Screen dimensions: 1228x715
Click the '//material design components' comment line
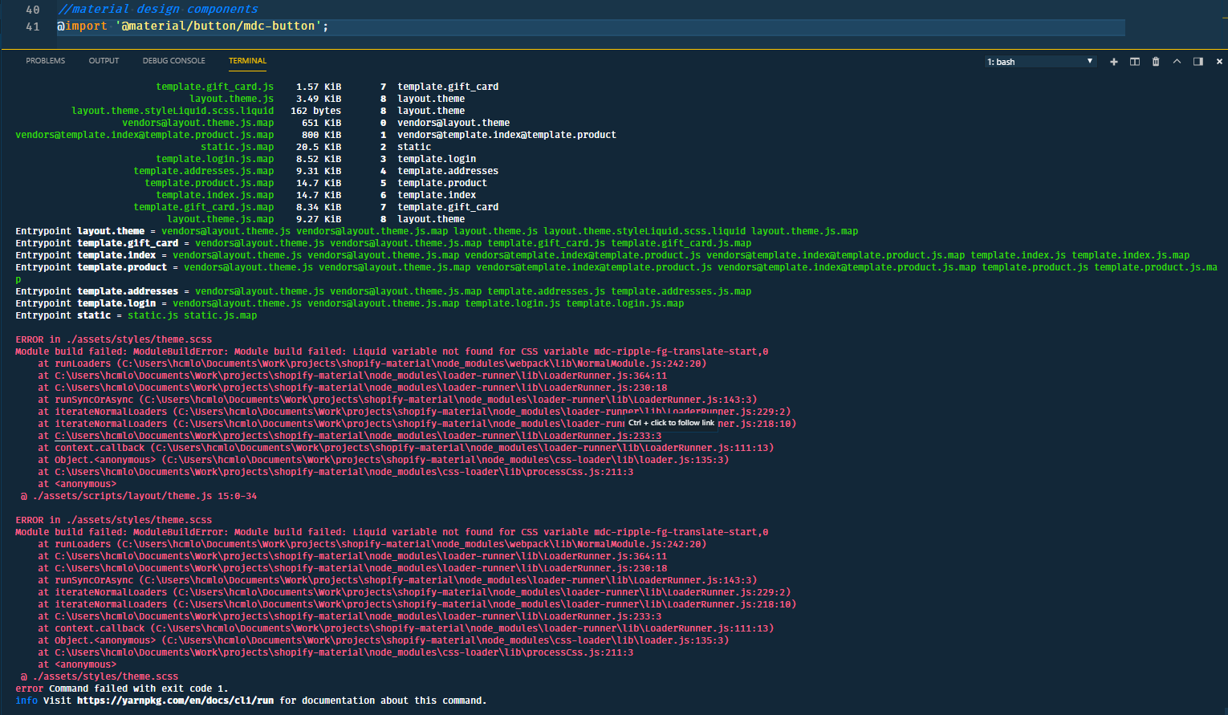click(158, 9)
